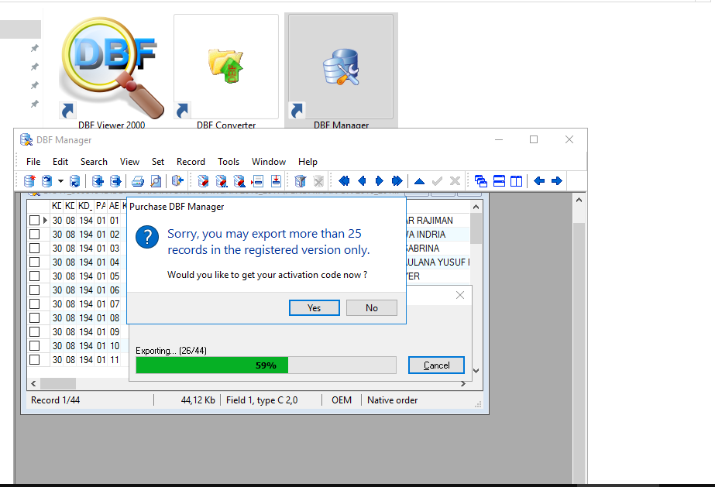The image size is (715, 487).
Task: Click the open database toolbar icon
Action: pyautogui.click(x=47, y=181)
